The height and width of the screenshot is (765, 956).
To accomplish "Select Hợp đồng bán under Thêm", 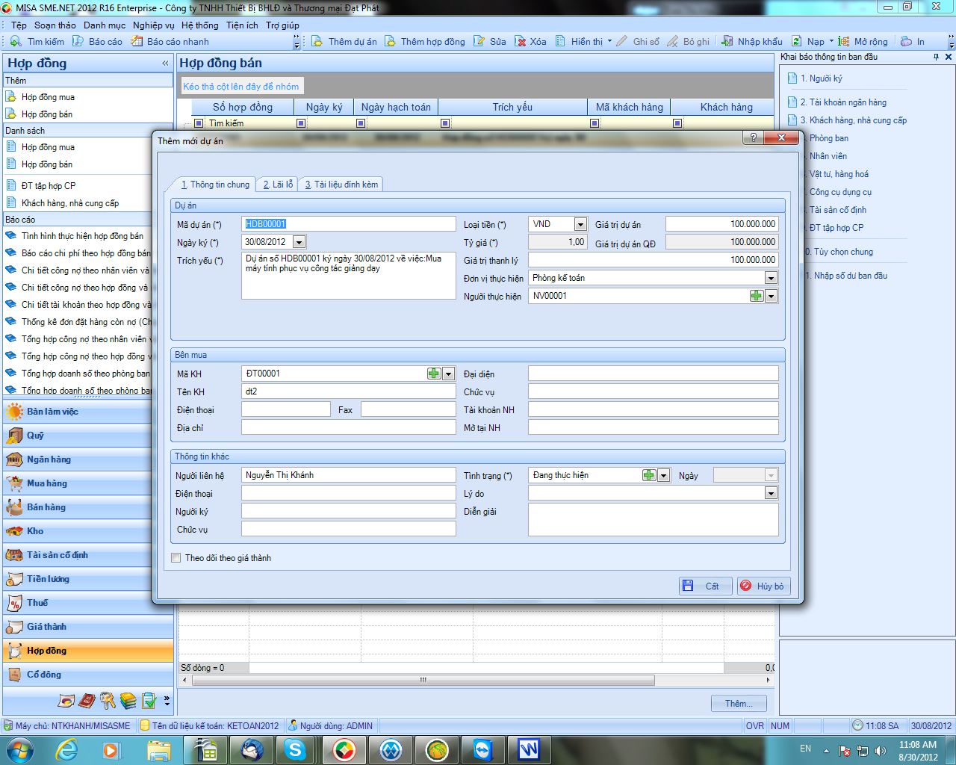I will (x=47, y=114).
